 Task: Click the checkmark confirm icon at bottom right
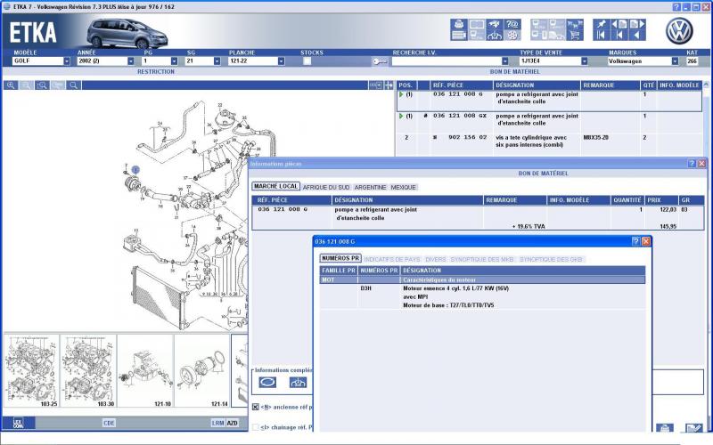(694, 428)
